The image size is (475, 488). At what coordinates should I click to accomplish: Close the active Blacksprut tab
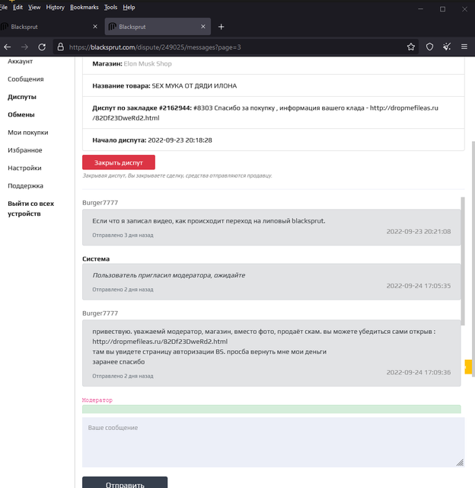pos(202,27)
